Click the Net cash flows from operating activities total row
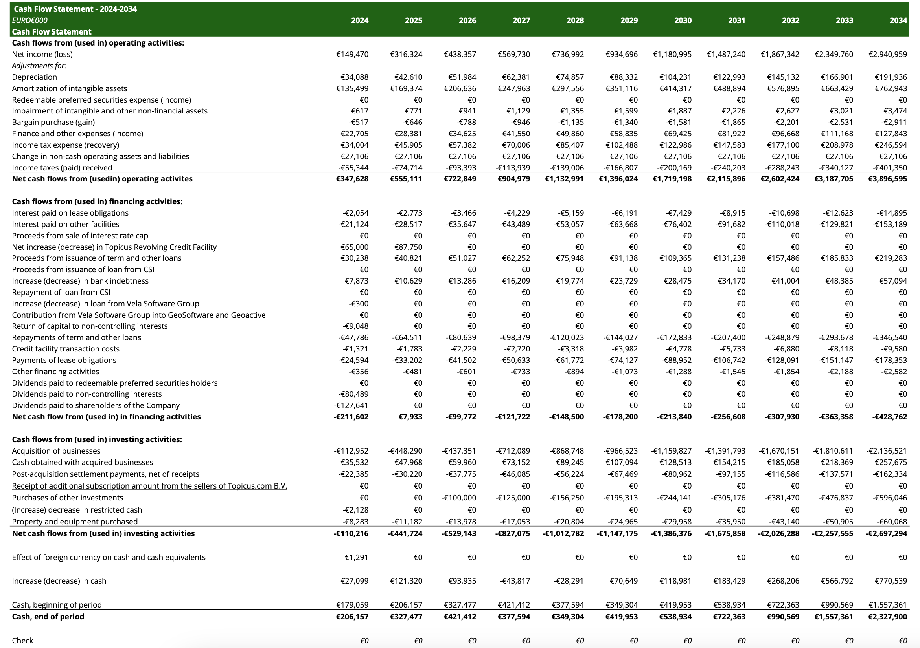Image resolution: width=920 pixels, height=648 pixels. pyautogui.click(x=103, y=179)
